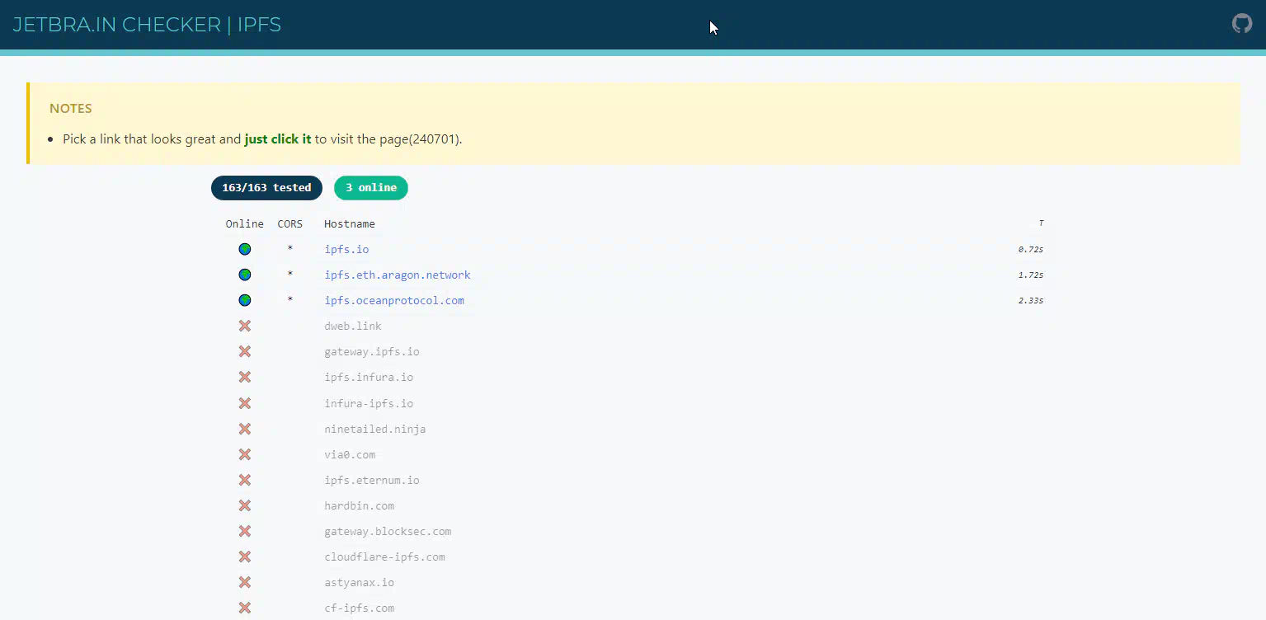Click the red X icon for dweb.link
1266x620 pixels.
tap(245, 326)
